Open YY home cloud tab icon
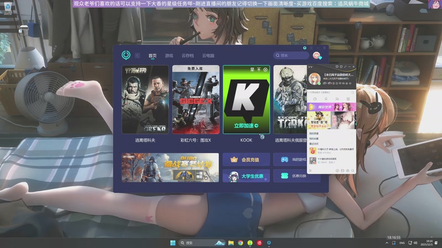 pyautogui.click(x=315, y=99)
